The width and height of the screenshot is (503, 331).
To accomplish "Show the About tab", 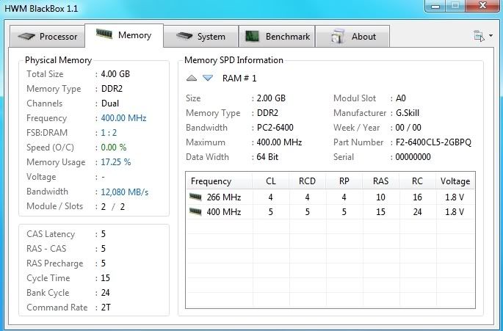I will point(352,37).
